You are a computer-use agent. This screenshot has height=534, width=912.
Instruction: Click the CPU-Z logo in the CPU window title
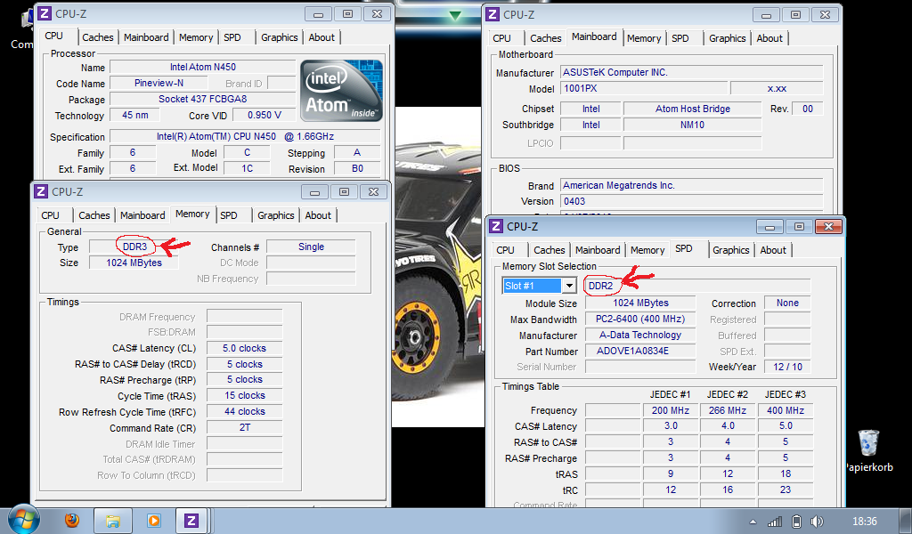[45, 13]
